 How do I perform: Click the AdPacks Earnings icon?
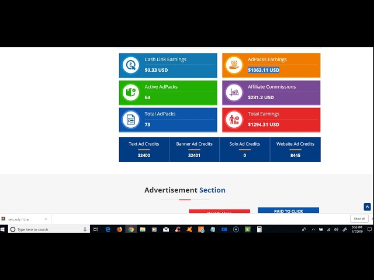(x=234, y=65)
